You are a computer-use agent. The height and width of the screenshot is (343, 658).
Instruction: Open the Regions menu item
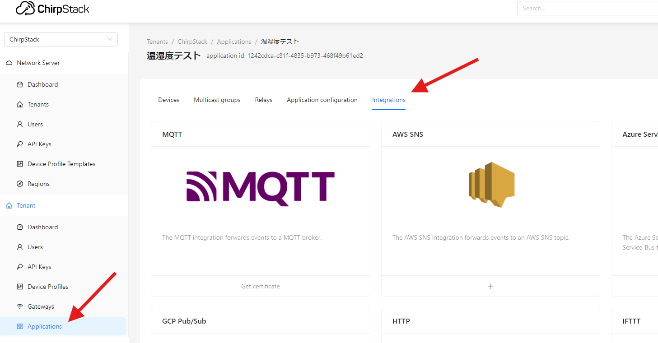click(x=64, y=184)
